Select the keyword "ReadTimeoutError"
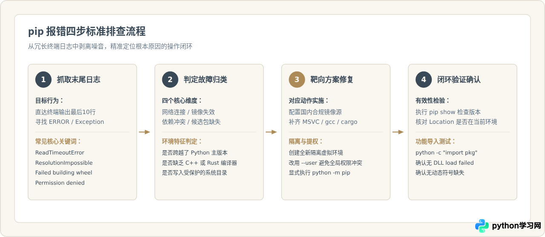 [x=60, y=152]
